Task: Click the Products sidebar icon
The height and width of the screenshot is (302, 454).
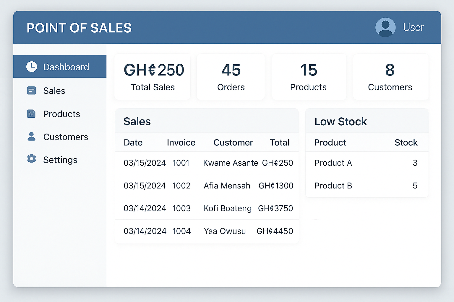Action: point(31,114)
